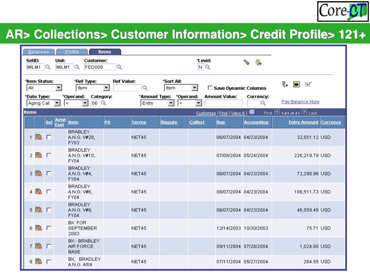Select checkbox for row 5 BRADLEY V#8

pos(49,210)
